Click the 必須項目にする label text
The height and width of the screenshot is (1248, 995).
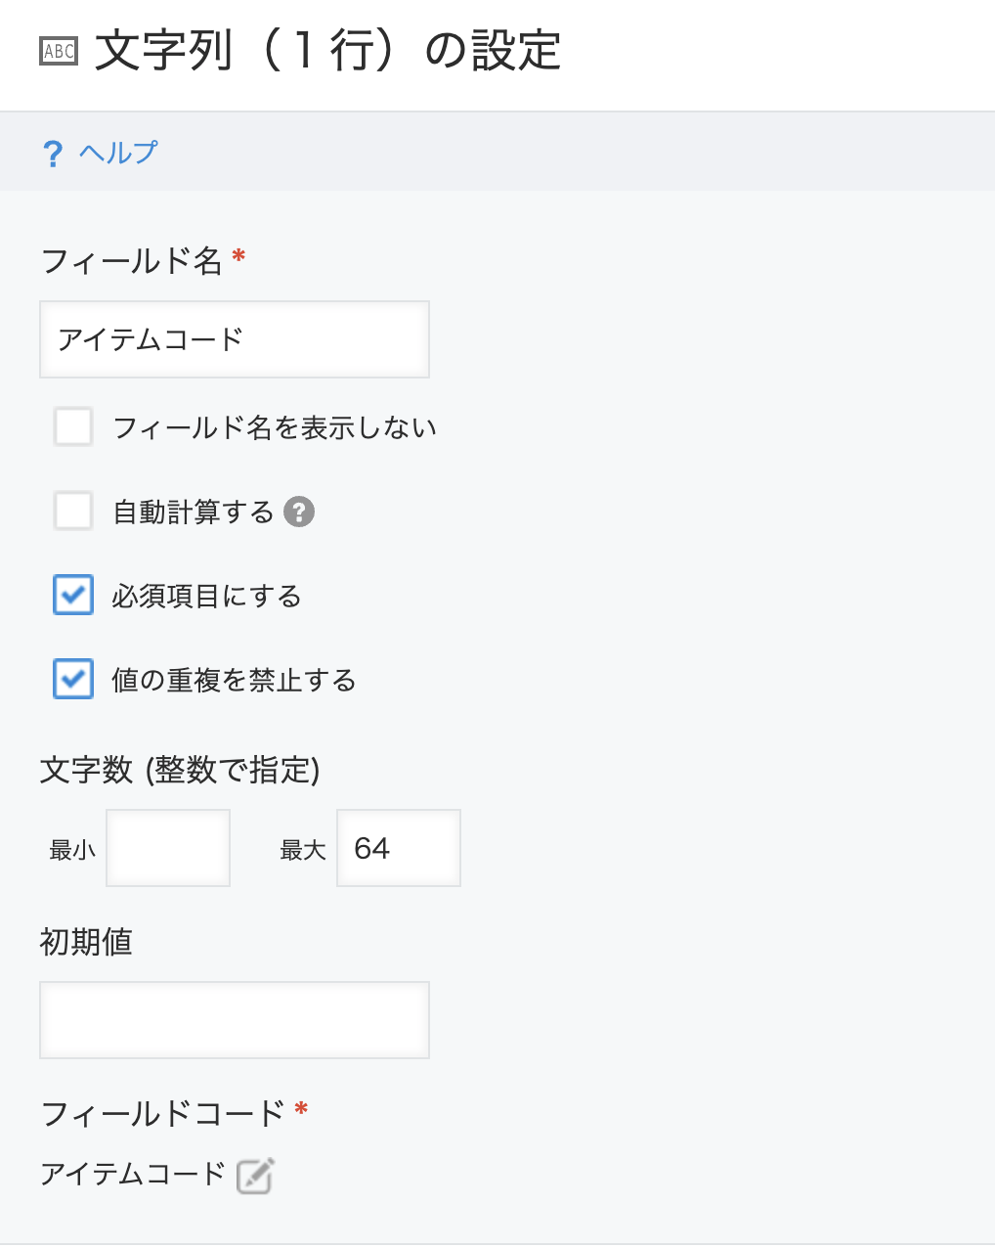(206, 596)
